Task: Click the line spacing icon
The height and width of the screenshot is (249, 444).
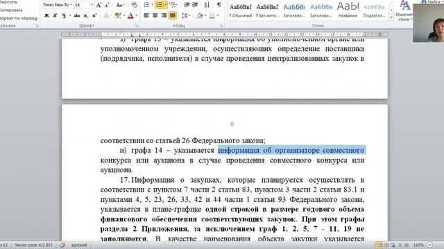Action: point(185,16)
